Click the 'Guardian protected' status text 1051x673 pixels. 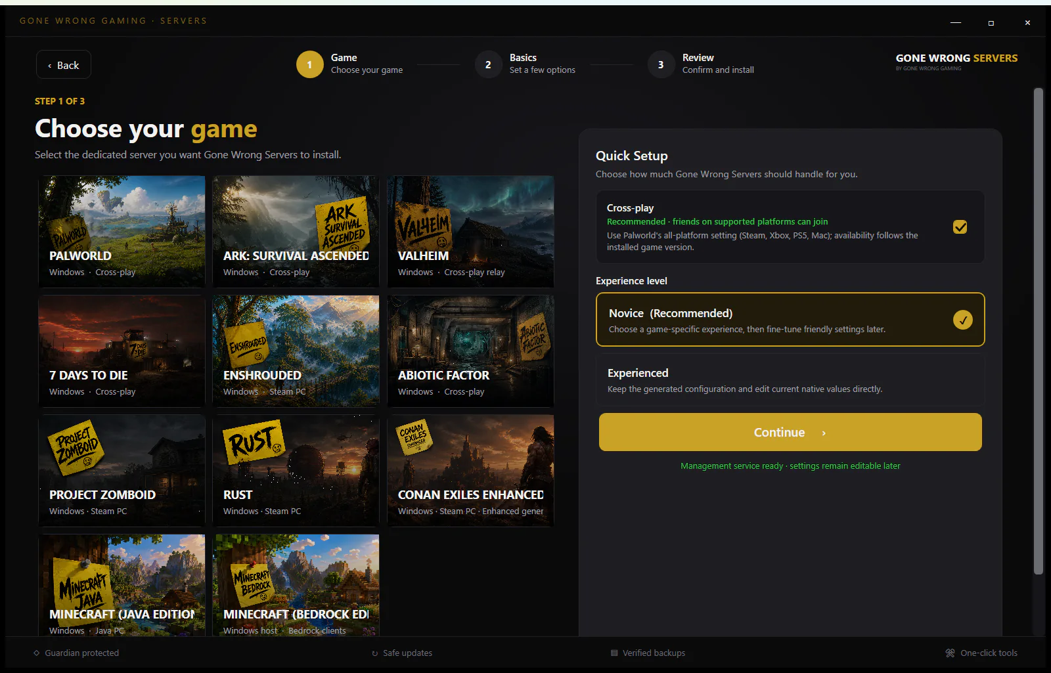point(82,653)
